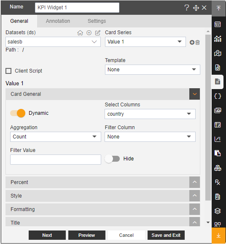
Task: Open the map widget icon in sidebar
Action: [218, 53]
